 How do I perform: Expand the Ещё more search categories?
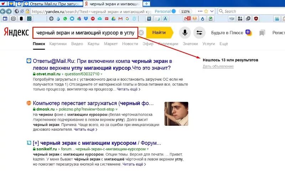click(224, 44)
